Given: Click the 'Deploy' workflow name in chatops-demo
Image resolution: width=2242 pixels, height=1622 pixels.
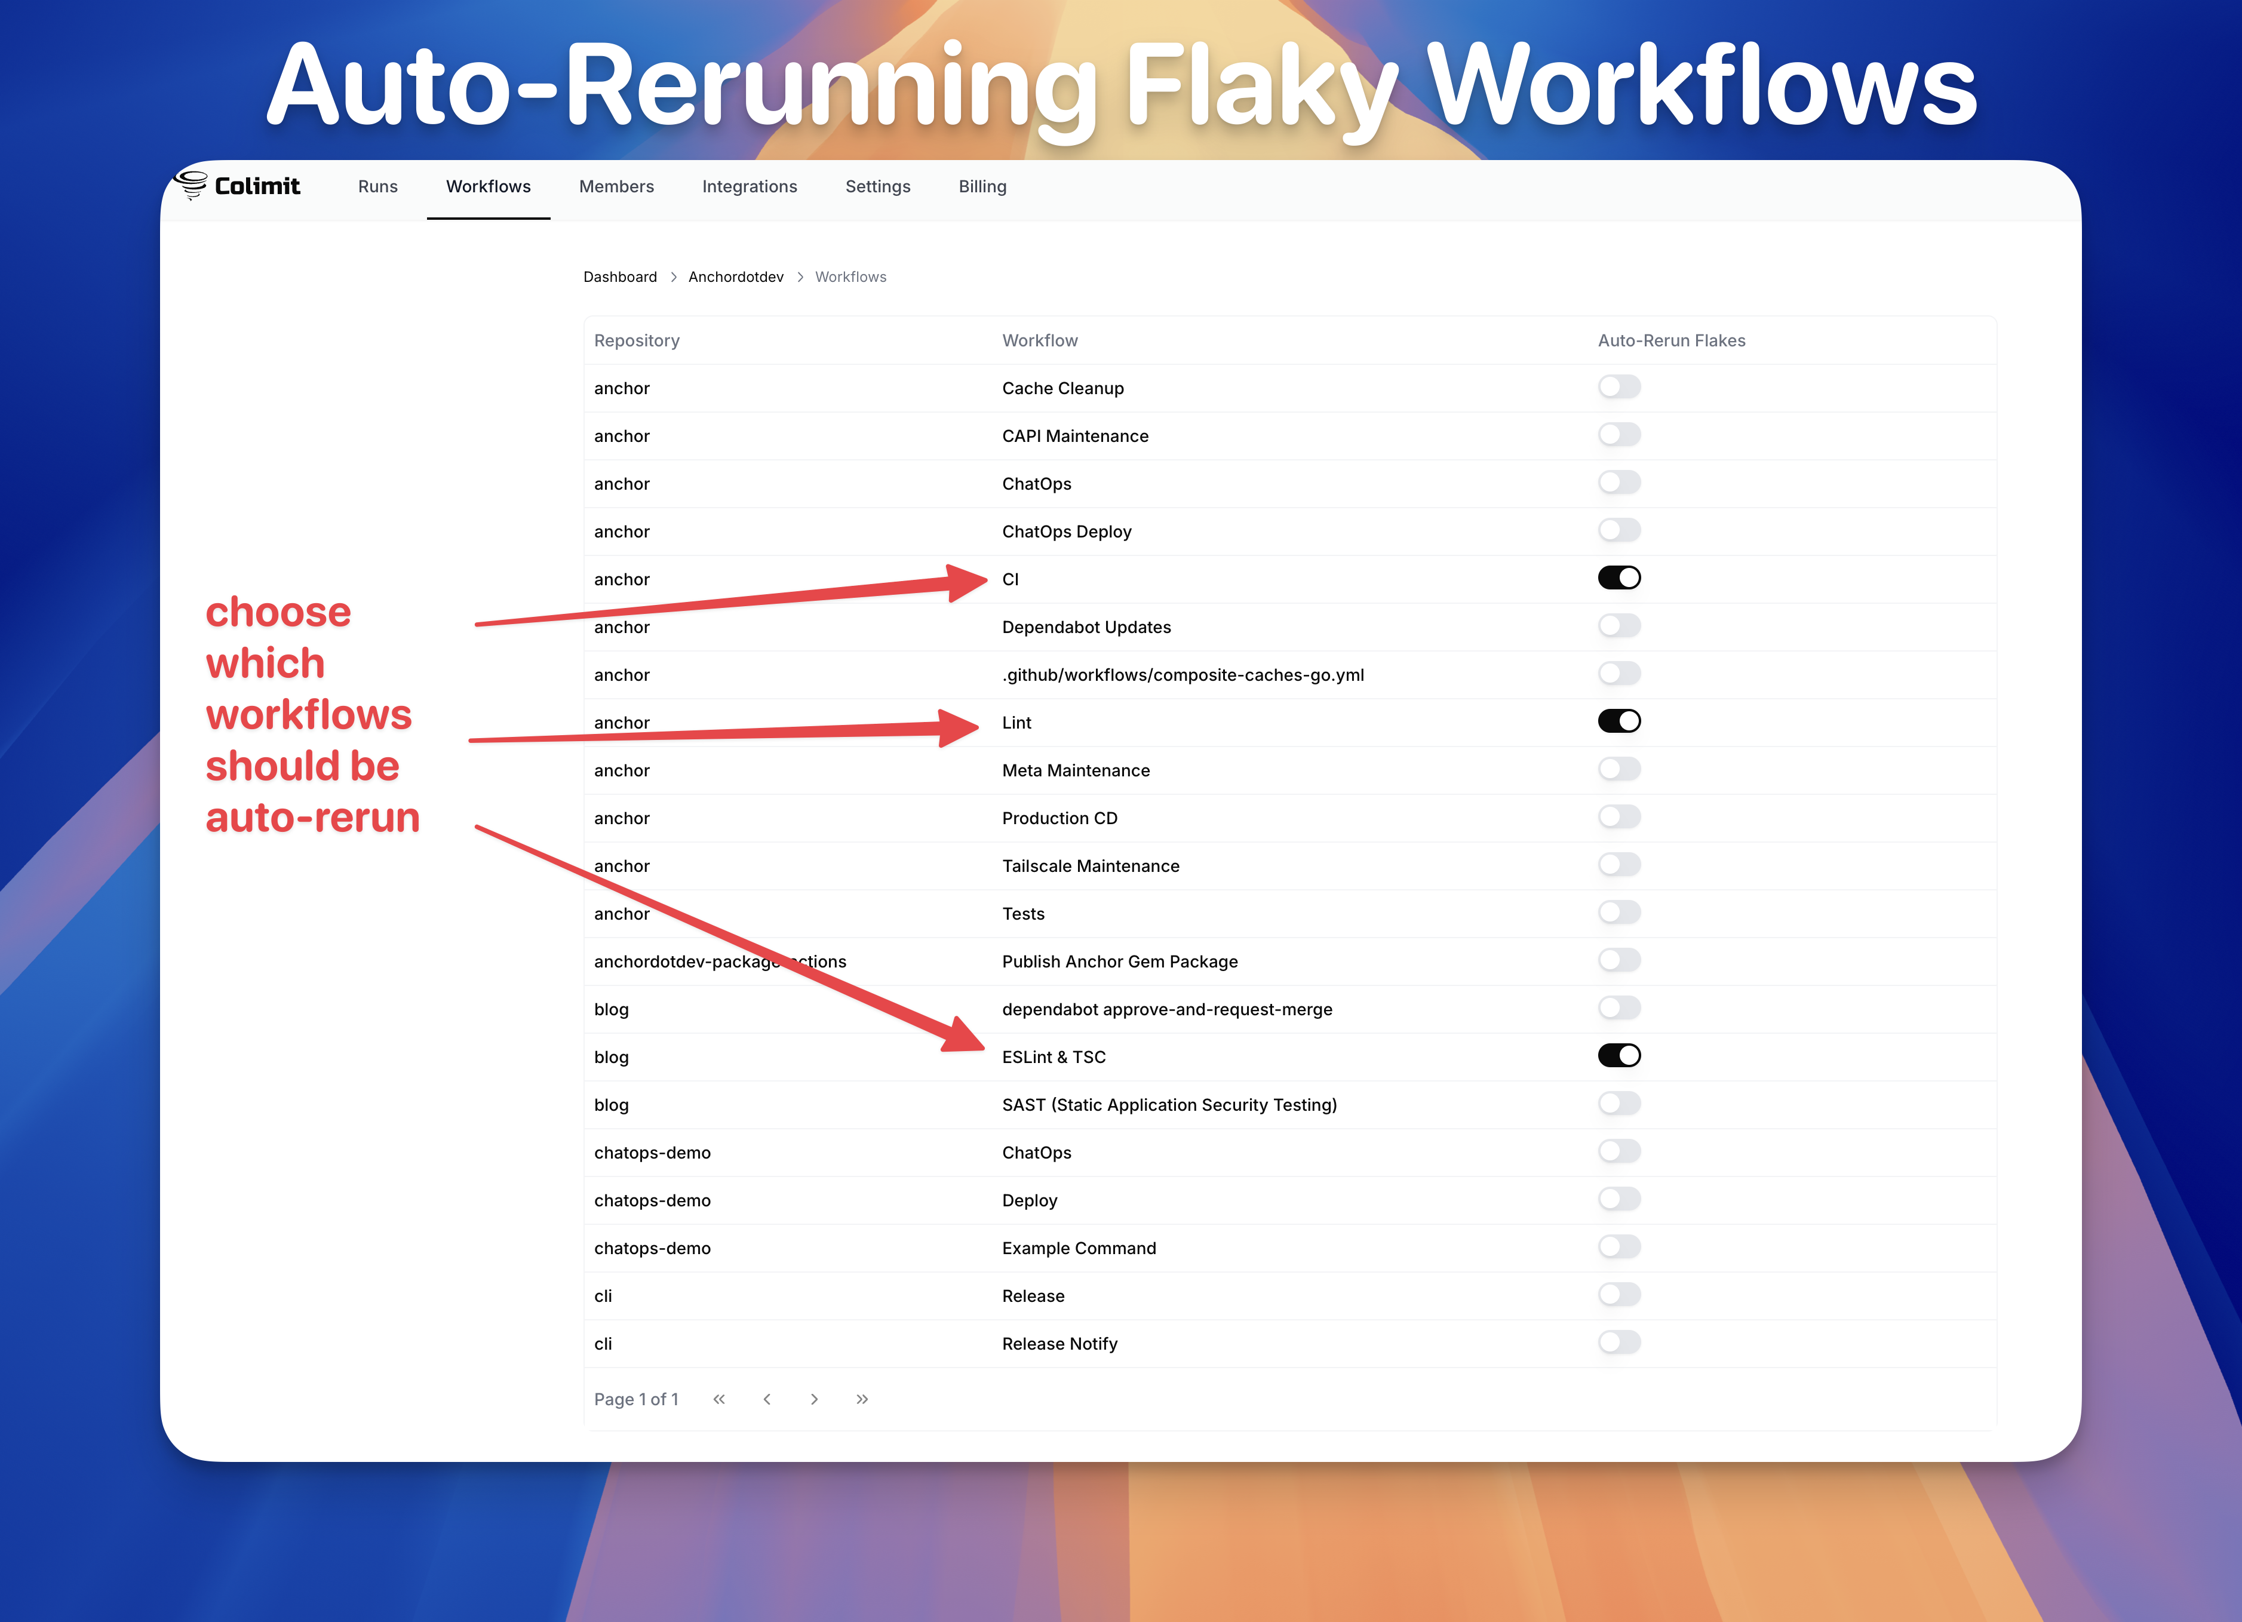Looking at the screenshot, I should pos(1029,1200).
